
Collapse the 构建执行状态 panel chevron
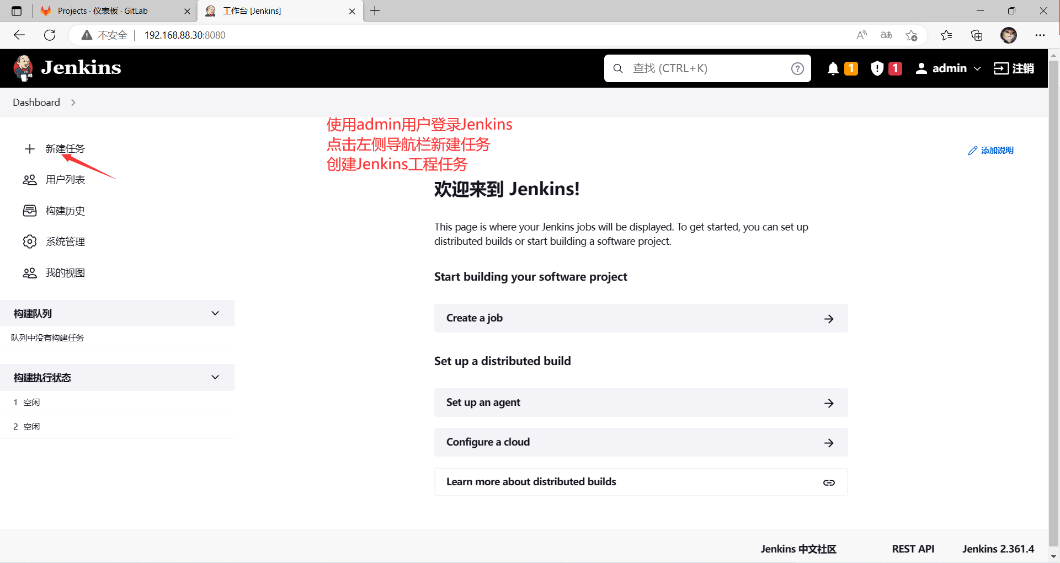click(x=215, y=377)
